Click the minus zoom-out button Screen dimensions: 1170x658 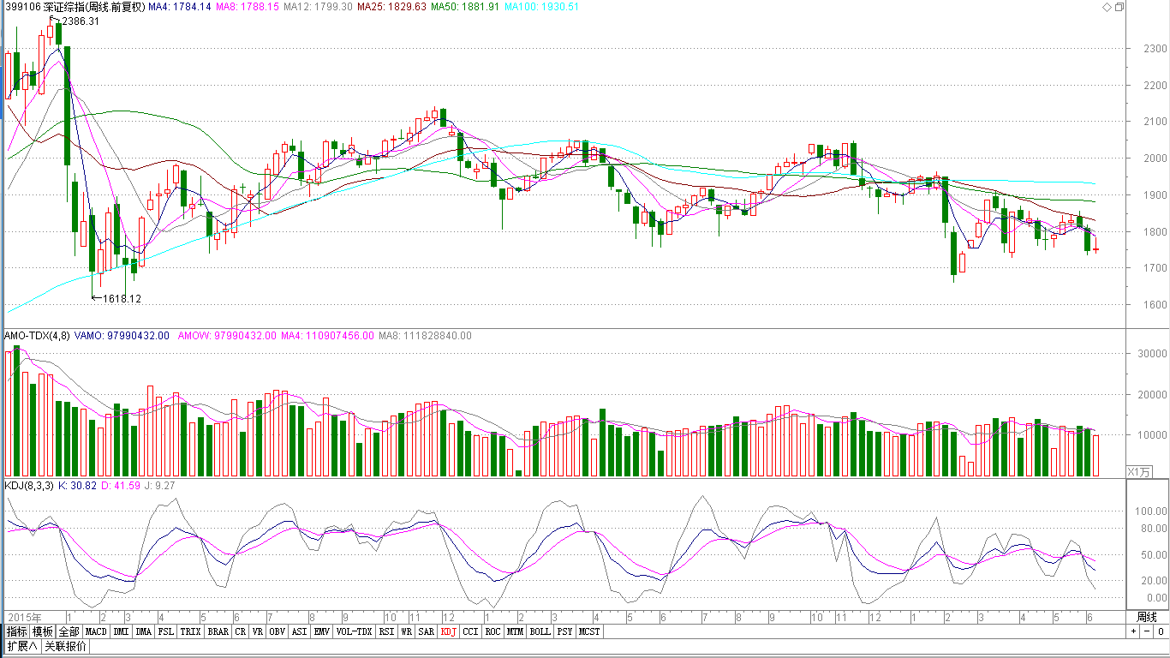(x=1147, y=631)
